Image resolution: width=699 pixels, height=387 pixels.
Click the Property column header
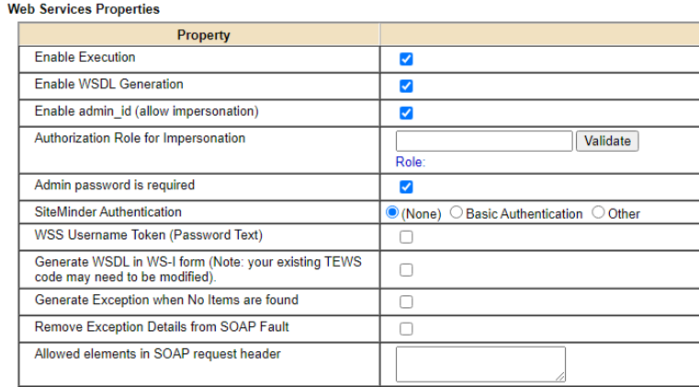203,35
